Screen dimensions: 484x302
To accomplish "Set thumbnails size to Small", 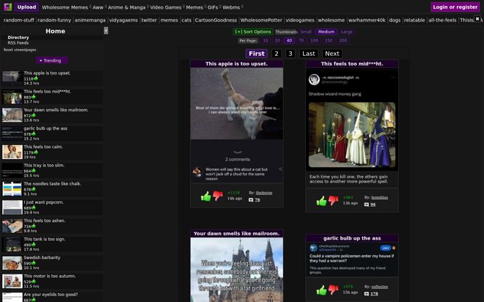I will pyautogui.click(x=306, y=32).
